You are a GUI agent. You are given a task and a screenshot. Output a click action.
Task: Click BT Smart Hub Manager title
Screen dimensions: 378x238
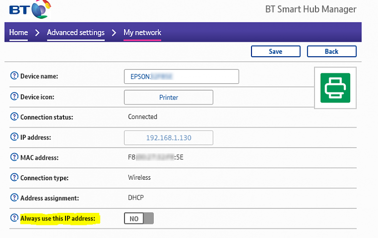coord(311,9)
